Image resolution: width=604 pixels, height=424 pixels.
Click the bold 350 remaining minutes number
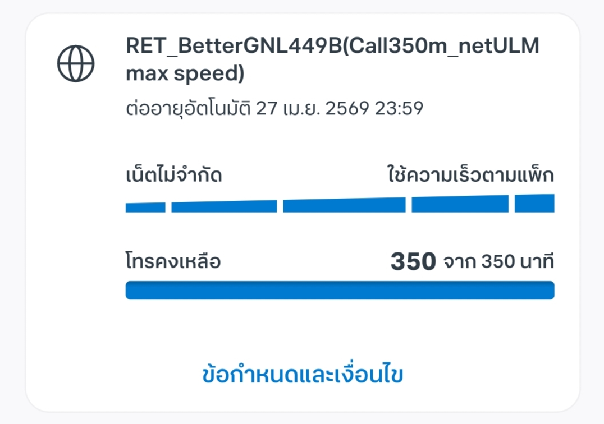(x=413, y=261)
